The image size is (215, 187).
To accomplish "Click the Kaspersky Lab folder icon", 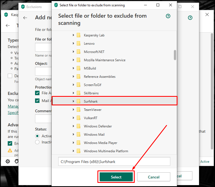I will [78, 35].
